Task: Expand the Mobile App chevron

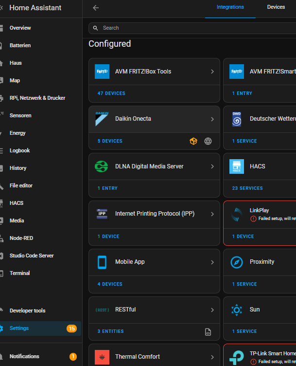Action: [x=212, y=262]
